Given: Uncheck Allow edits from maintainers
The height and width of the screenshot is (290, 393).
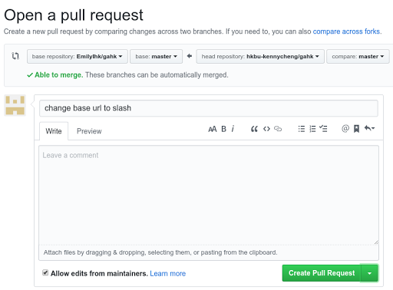Looking at the screenshot, I should click(45, 272).
